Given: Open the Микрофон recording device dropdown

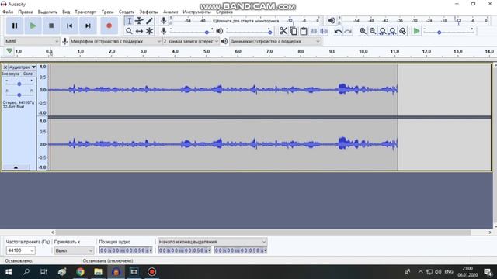Looking at the screenshot, I should [x=116, y=41].
